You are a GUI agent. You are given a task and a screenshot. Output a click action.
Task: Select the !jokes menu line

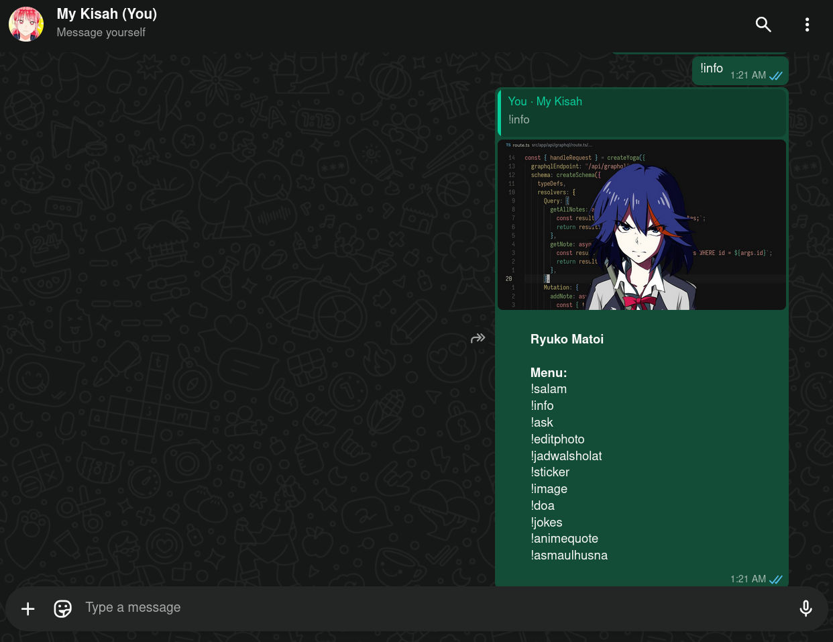pos(547,523)
